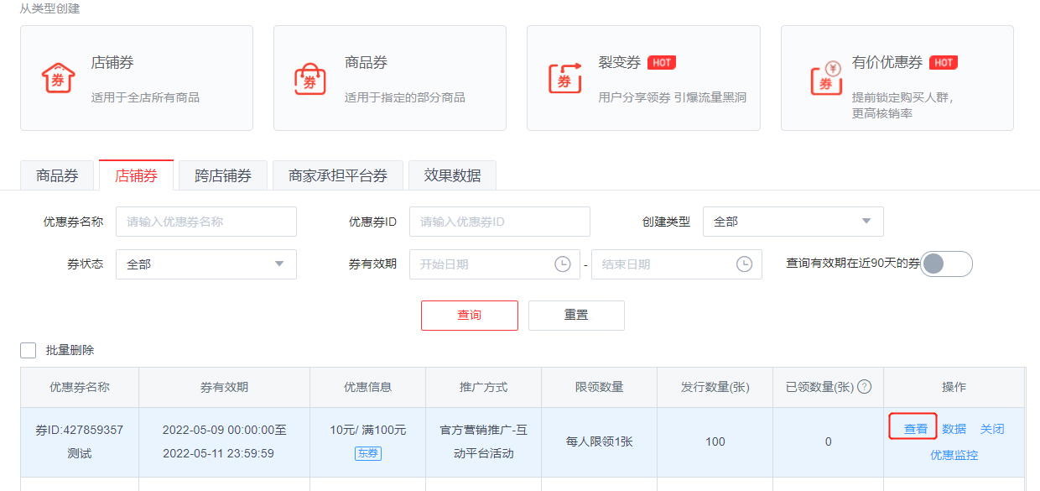1040x491 pixels.
Task: Click the 重置 reset button
Action: tap(576, 316)
